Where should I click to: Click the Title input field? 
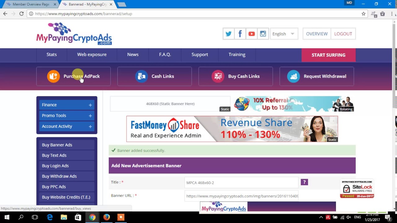241,183
